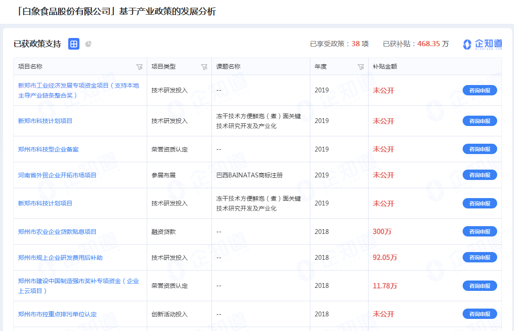Click the 年度 column header

[321, 66]
